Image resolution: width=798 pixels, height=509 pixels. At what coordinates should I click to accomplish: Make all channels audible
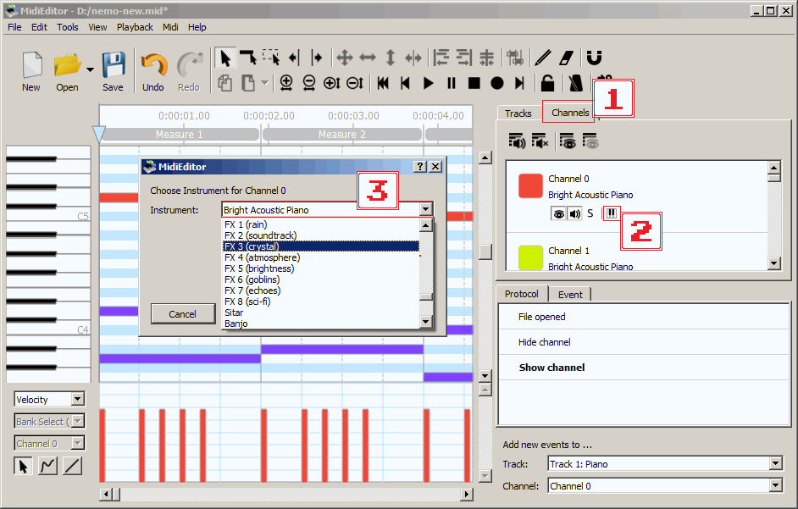pos(517,141)
